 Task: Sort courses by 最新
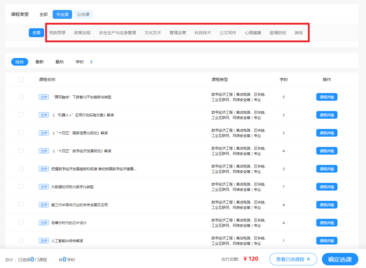click(40, 62)
